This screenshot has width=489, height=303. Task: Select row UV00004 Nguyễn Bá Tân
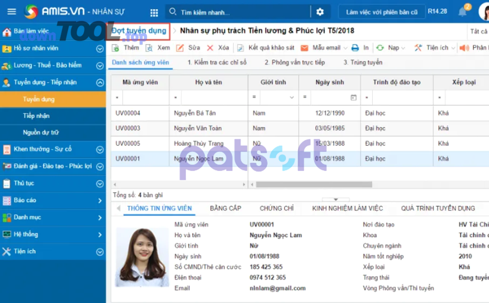(x=300, y=113)
